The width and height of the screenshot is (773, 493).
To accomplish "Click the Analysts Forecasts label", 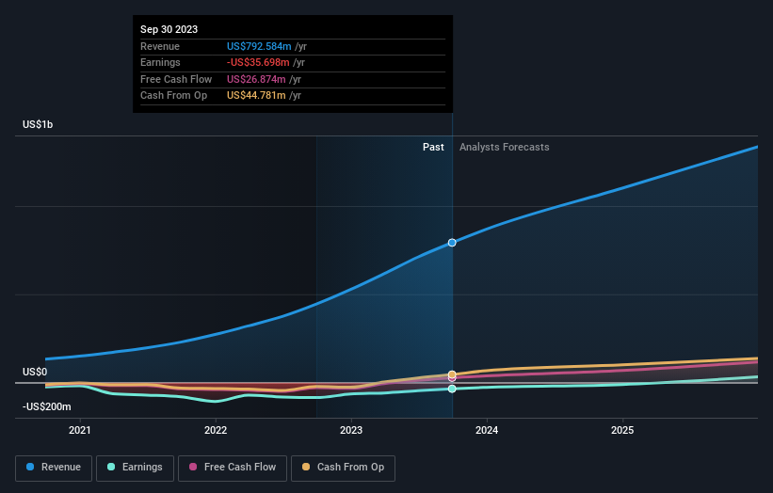I will pos(505,147).
